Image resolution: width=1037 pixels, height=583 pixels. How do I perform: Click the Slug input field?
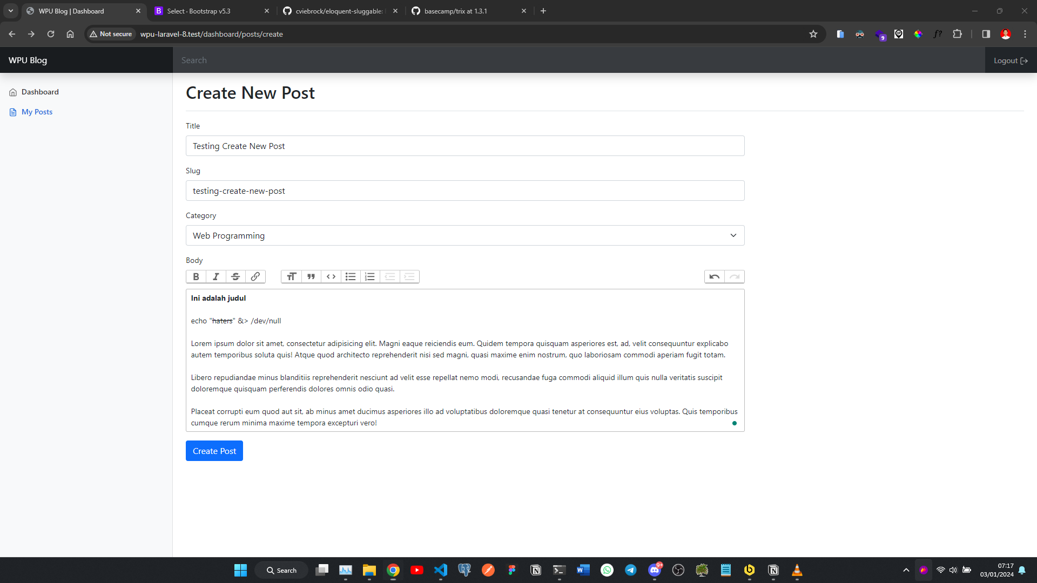[464, 190]
